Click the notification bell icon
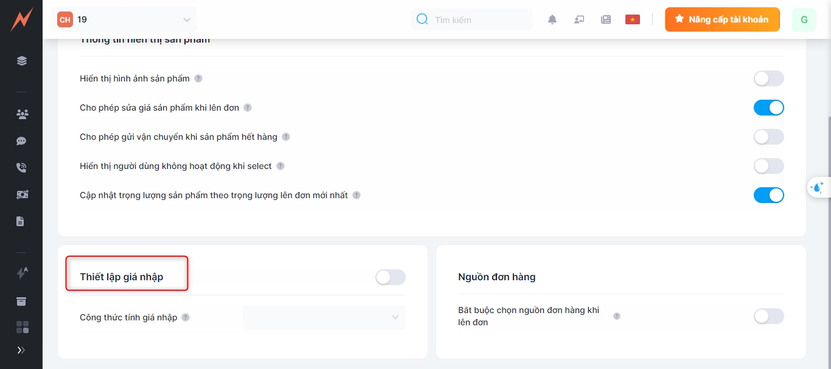The height and width of the screenshot is (369, 831). click(552, 19)
